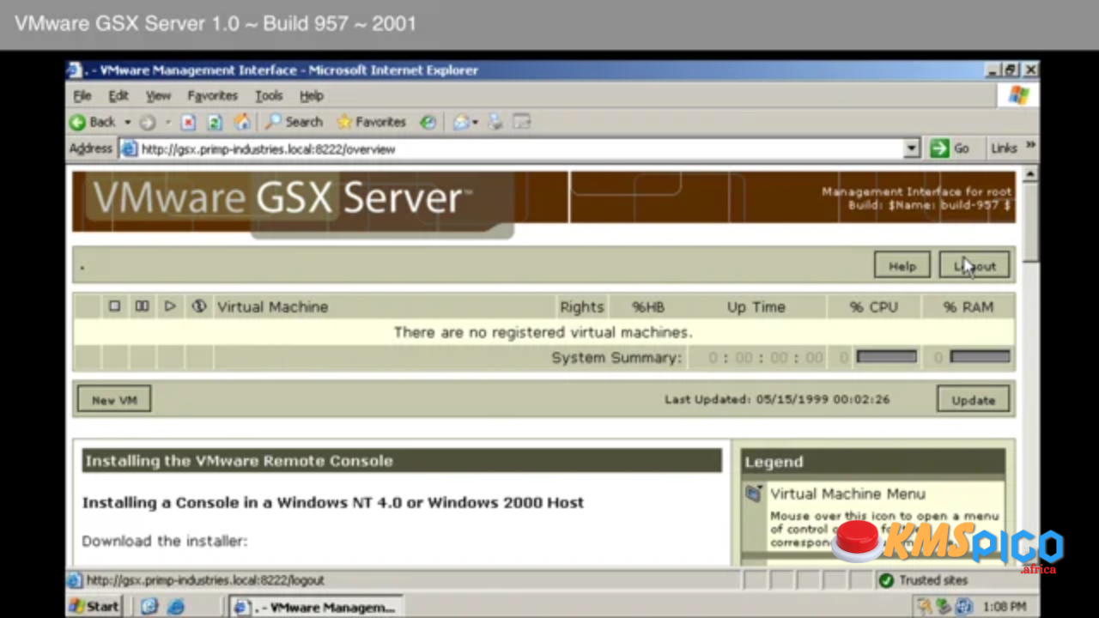
Task: Click the power/reset circle icon in VM header
Action: point(199,306)
